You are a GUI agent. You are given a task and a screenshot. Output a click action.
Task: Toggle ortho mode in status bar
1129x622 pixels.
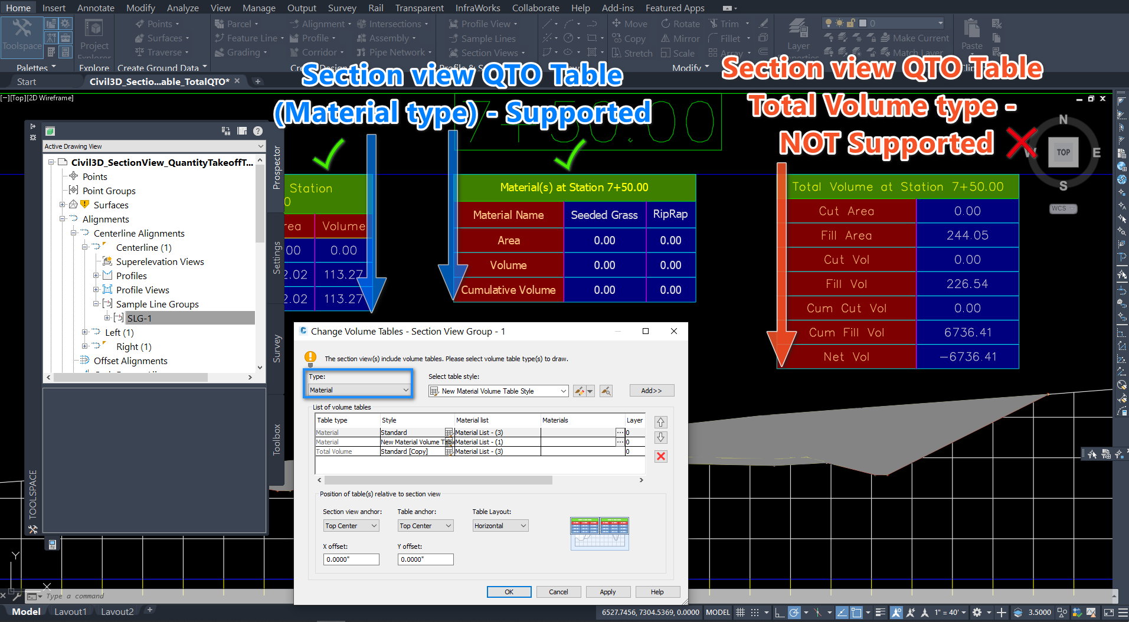(x=780, y=613)
